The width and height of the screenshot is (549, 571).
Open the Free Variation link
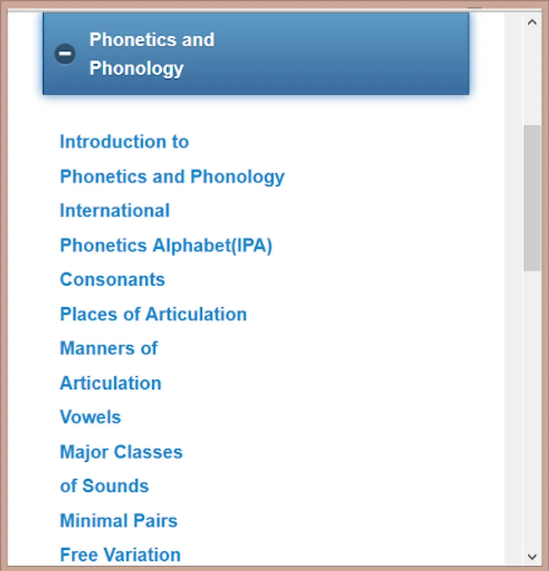point(120,555)
